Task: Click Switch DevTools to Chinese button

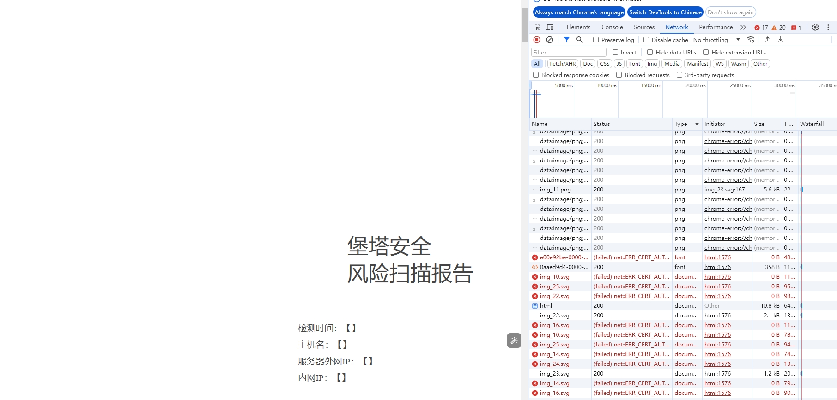Action: point(665,12)
